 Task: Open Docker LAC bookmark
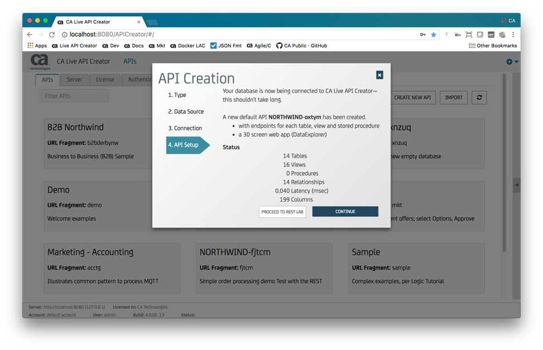coord(188,46)
